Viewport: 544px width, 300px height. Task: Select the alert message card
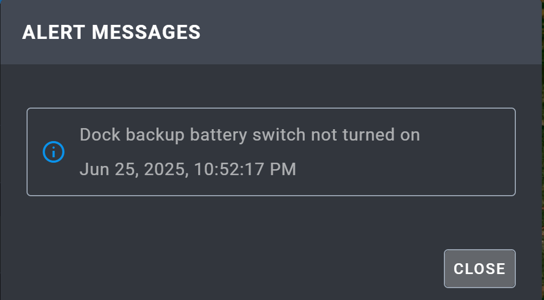[x=271, y=152]
